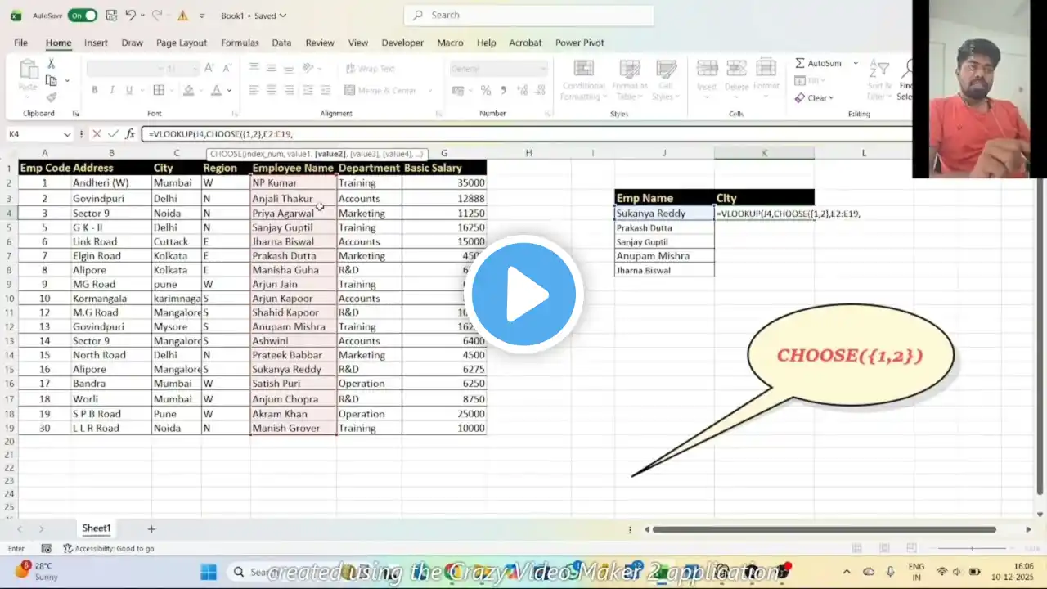Apply Comma Style number format
The image size is (1047, 589).
pyautogui.click(x=503, y=90)
